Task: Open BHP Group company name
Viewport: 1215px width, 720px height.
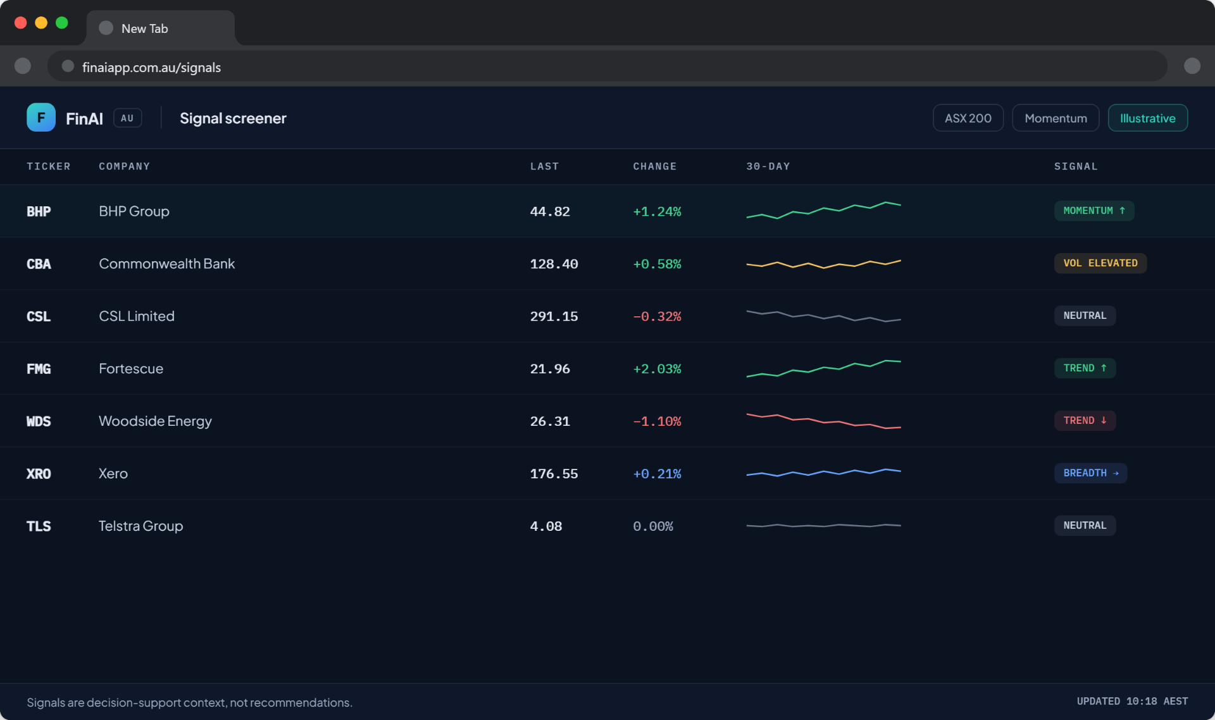Action: pos(134,211)
